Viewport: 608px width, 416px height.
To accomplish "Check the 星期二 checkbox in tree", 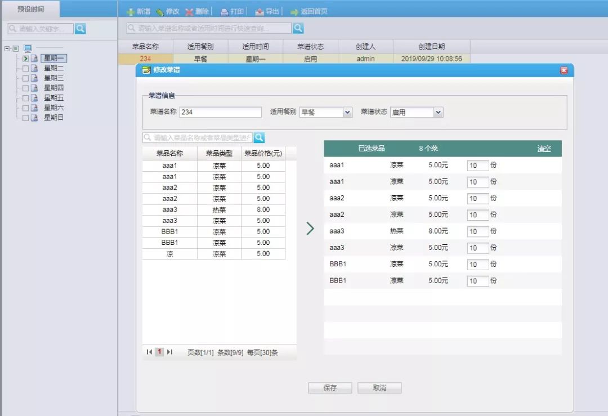I will tap(25, 68).
